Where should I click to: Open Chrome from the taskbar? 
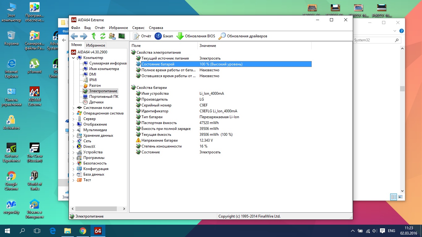(x=82, y=231)
